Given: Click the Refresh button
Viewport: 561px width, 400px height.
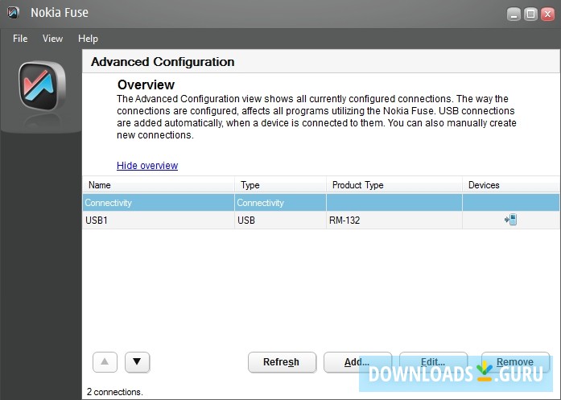Looking at the screenshot, I should [x=282, y=362].
